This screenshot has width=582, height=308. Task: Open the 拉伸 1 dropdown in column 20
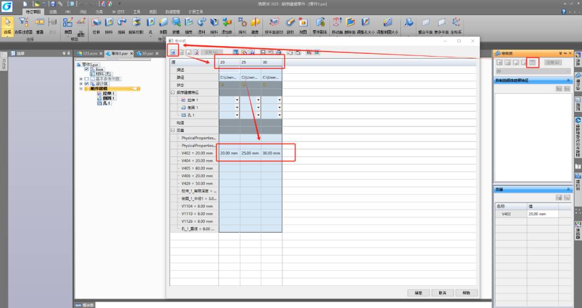coord(237,100)
